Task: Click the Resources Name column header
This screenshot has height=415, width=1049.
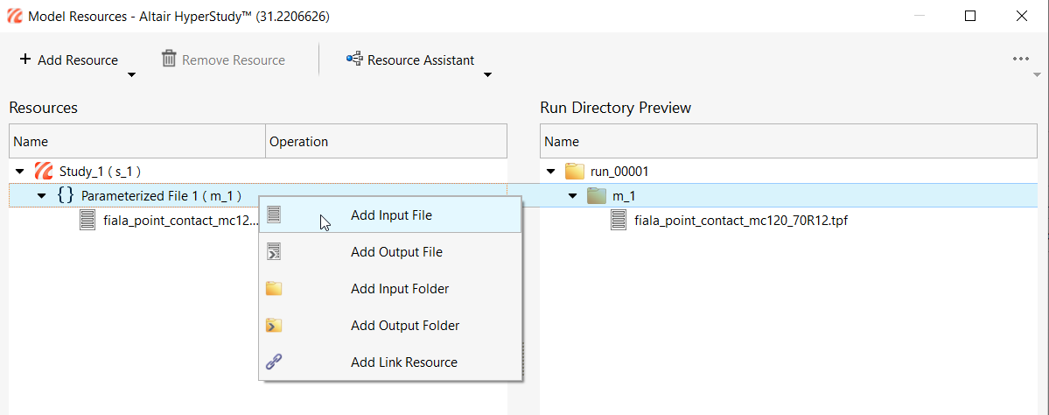Action: coord(137,142)
